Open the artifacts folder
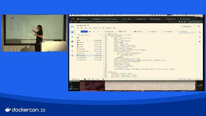The height and width of the screenshot is (116, 206). [89, 43]
